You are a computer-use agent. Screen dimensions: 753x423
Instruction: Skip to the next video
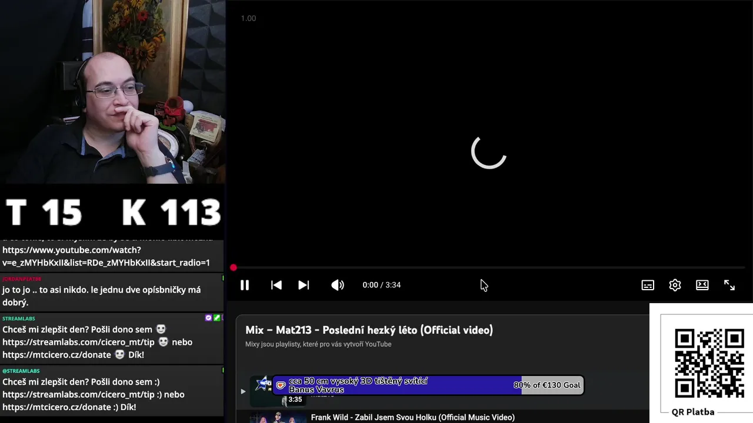(304, 285)
